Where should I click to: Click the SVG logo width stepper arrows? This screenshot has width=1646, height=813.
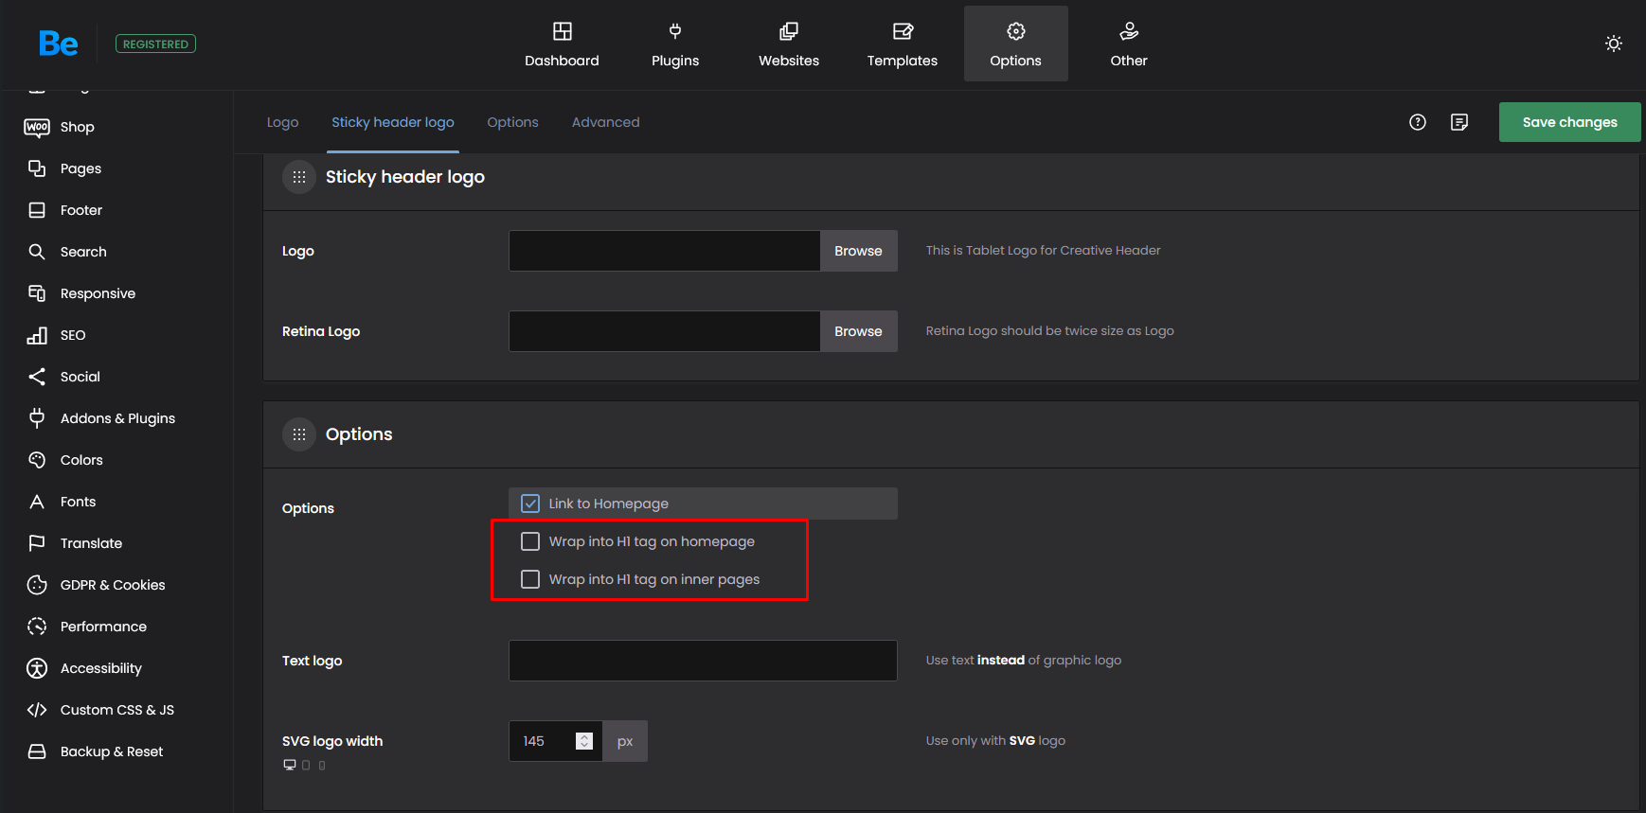(x=584, y=741)
